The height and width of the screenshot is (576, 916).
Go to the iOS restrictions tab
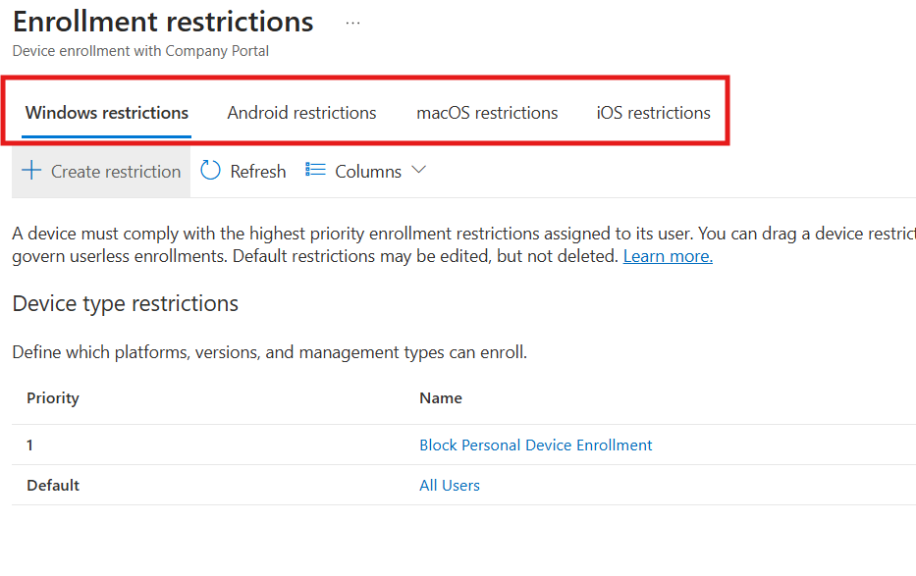tap(653, 113)
